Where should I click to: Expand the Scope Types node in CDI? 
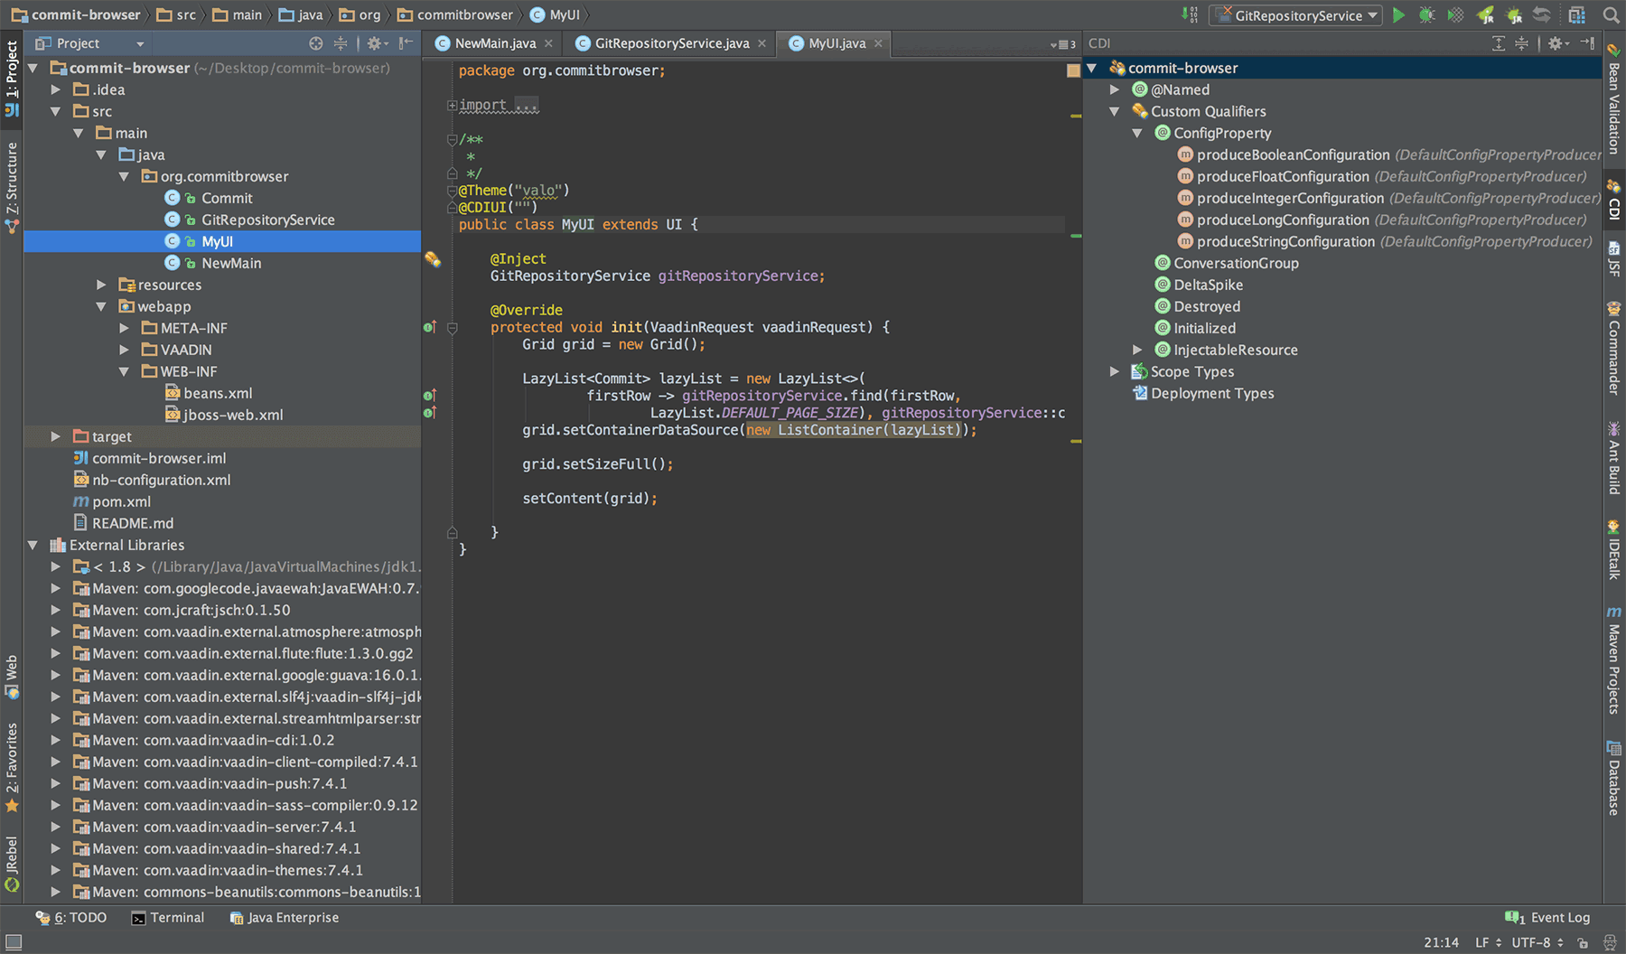point(1115,371)
